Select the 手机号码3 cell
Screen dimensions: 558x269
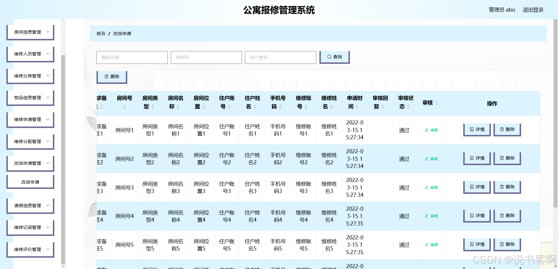click(x=278, y=187)
